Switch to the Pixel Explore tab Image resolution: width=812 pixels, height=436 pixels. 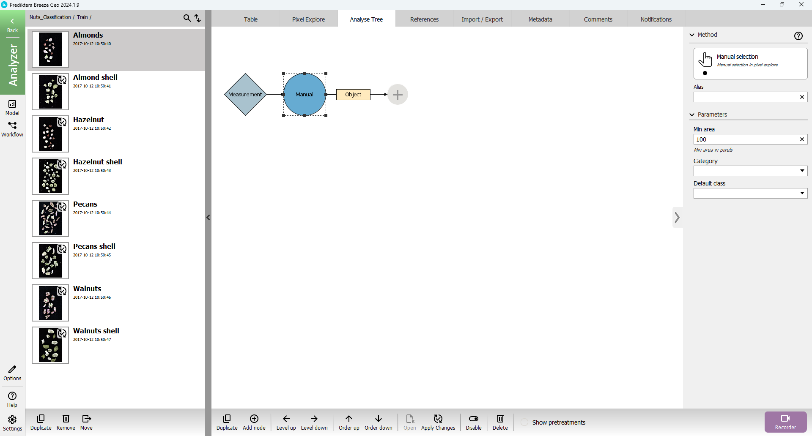coord(308,19)
